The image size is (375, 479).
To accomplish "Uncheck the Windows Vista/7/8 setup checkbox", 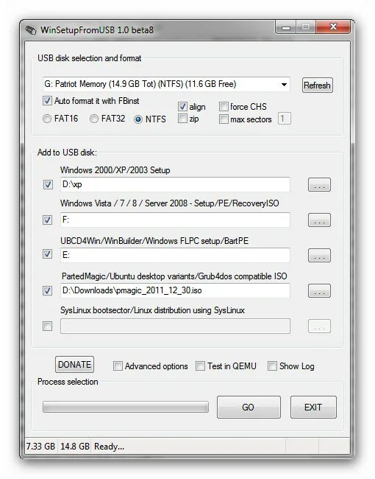I will pos(47,220).
